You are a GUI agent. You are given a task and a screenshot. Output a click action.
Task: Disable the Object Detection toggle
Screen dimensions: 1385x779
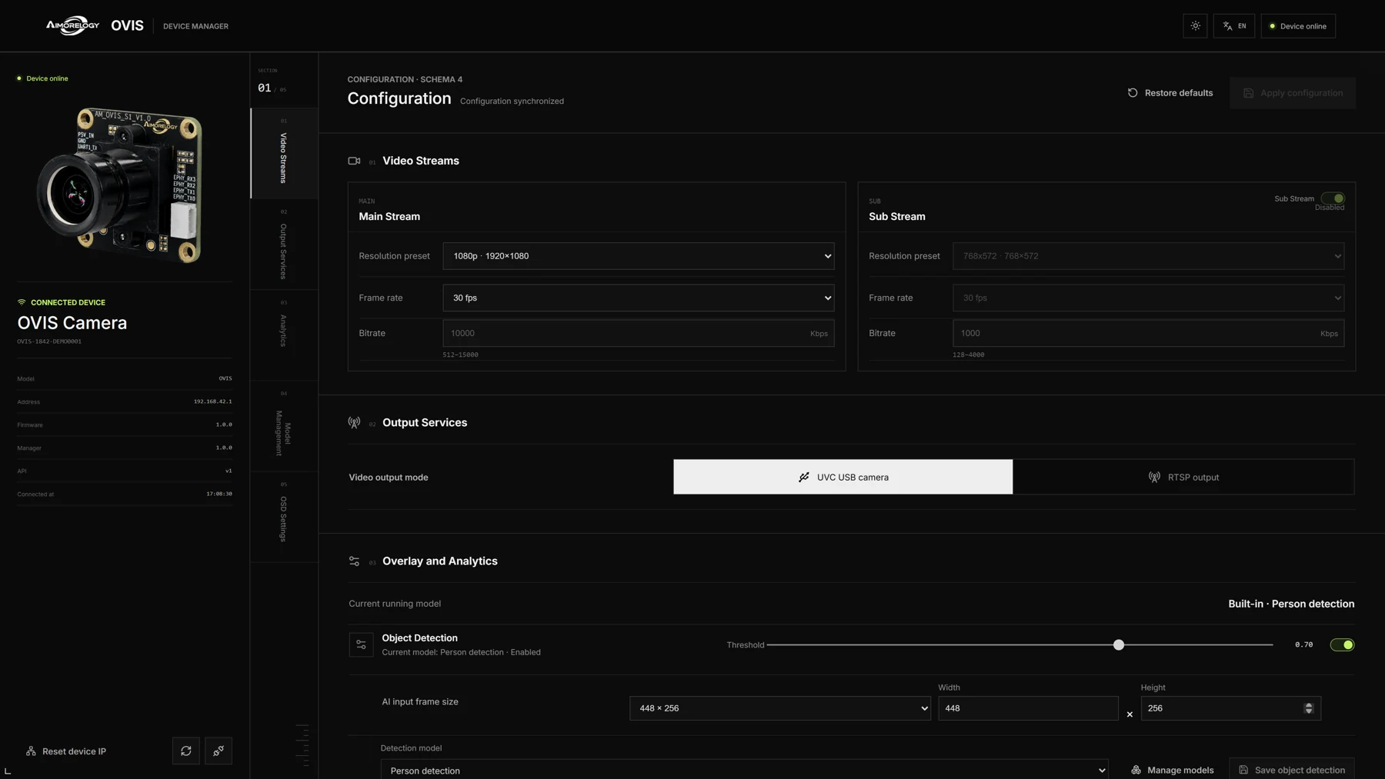pos(1342,644)
